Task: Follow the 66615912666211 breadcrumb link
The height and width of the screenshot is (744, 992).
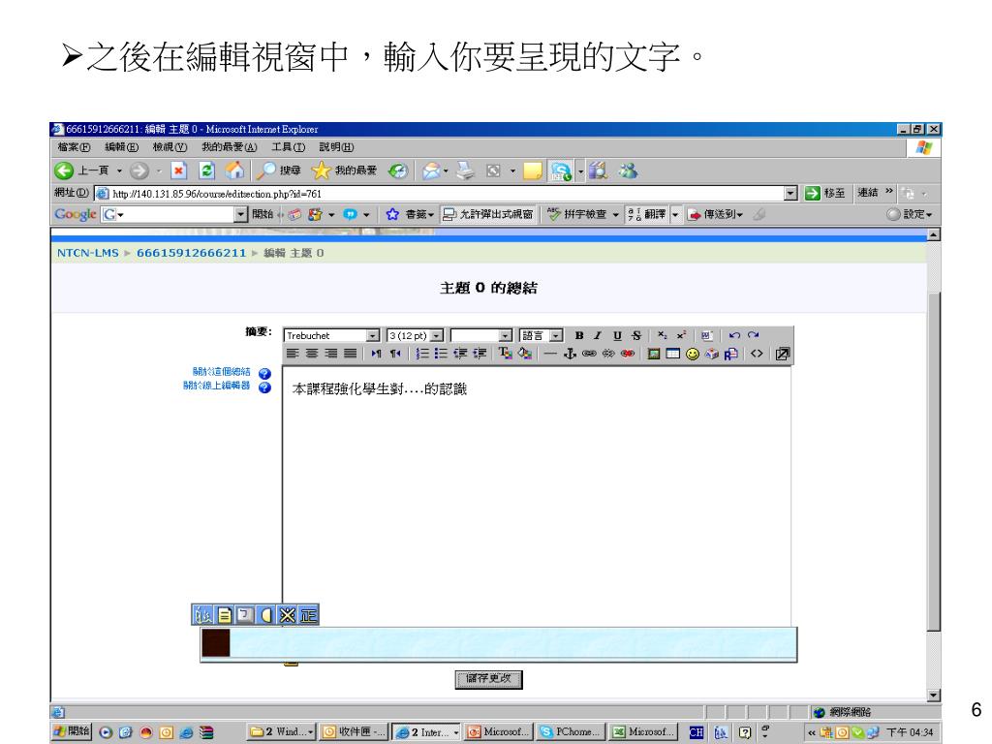Action: tap(191, 253)
